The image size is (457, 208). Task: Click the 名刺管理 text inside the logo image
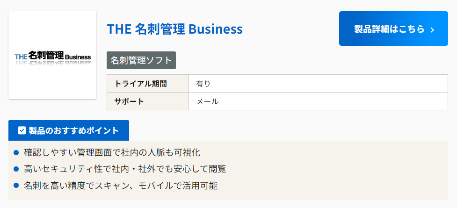click(45, 56)
